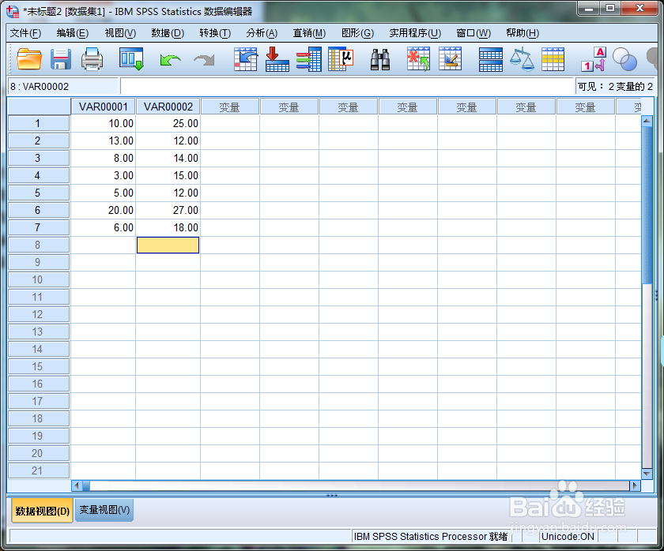Select cell 13.00 in row 2
The image size is (664, 551).
103,141
